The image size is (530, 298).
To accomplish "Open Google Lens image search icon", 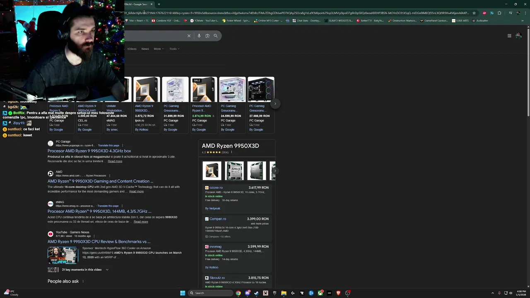I will (207, 36).
